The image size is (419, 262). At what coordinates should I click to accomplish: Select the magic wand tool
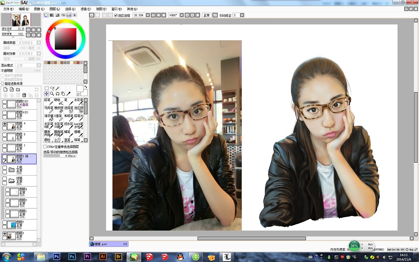(x=57, y=88)
